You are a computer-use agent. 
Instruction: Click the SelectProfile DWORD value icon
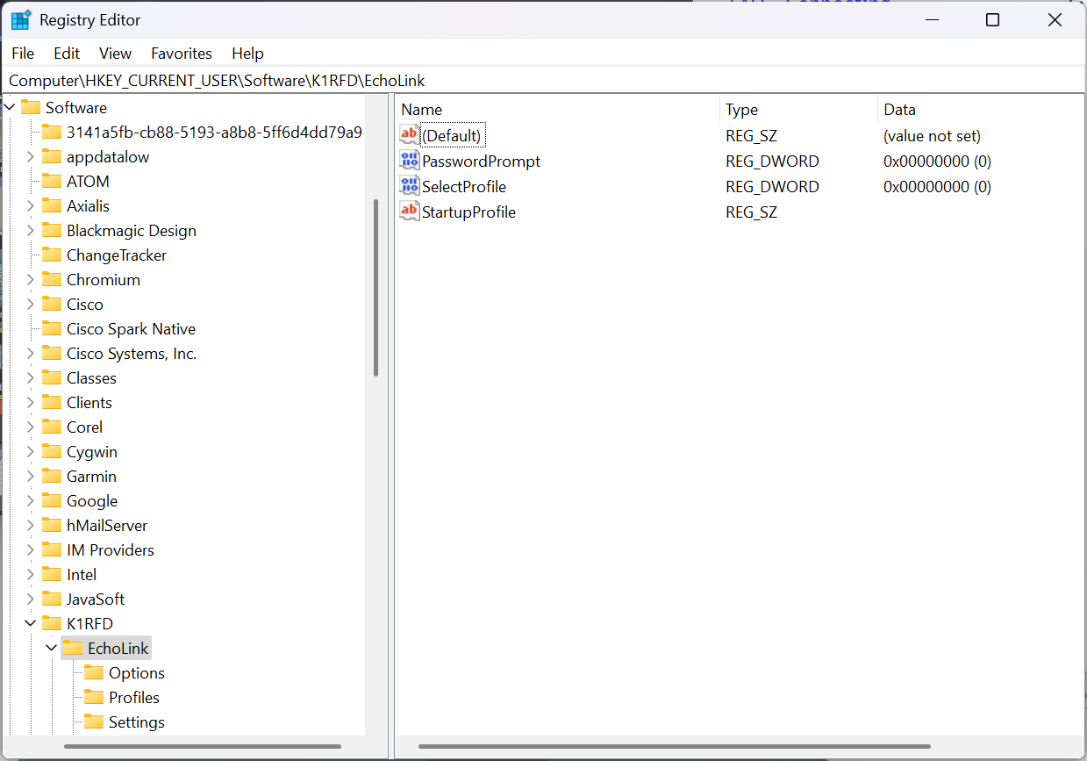(x=409, y=186)
